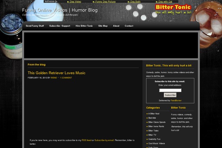The image size is (222, 148).
Task: Open the Bitter TV category
Action: tap(152, 135)
